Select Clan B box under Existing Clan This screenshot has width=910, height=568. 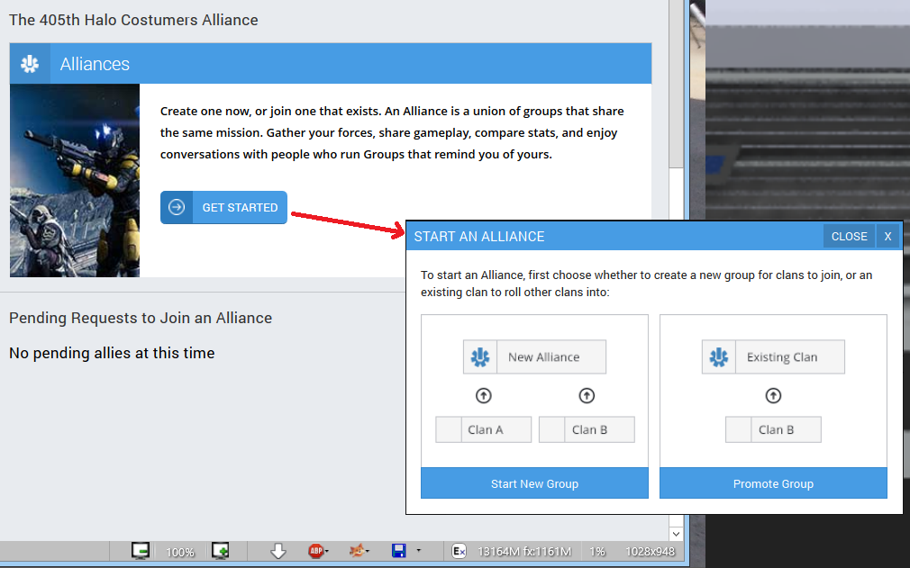click(x=773, y=429)
